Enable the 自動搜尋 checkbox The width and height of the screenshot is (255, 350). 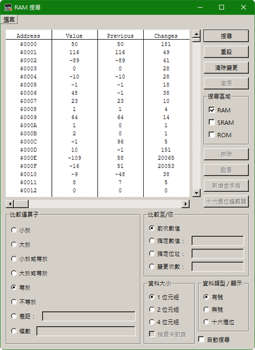click(x=201, y=339)
